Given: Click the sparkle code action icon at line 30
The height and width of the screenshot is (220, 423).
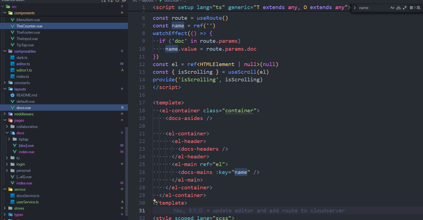Looking at the screenshot, I should click(x=155, y=201).
